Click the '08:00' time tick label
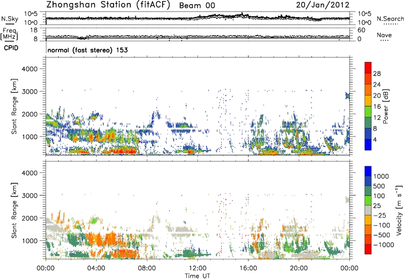 [x=147, y=268]
